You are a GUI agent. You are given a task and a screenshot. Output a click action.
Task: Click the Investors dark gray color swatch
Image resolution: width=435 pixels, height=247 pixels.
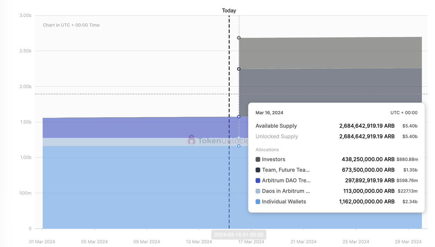pyautogui.click(x=258, y=159)
